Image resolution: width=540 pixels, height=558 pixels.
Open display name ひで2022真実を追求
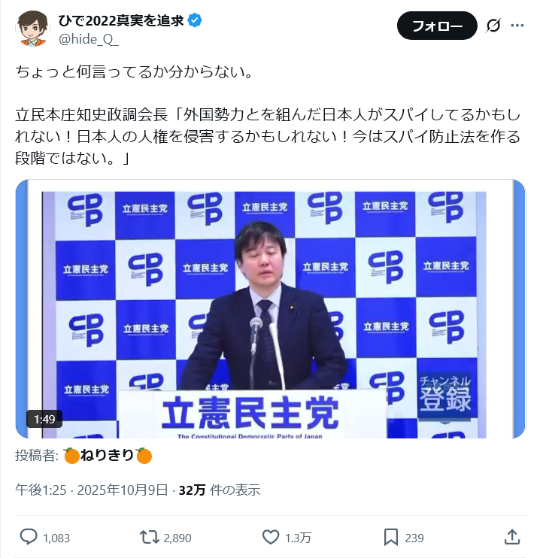coord(121,20)
